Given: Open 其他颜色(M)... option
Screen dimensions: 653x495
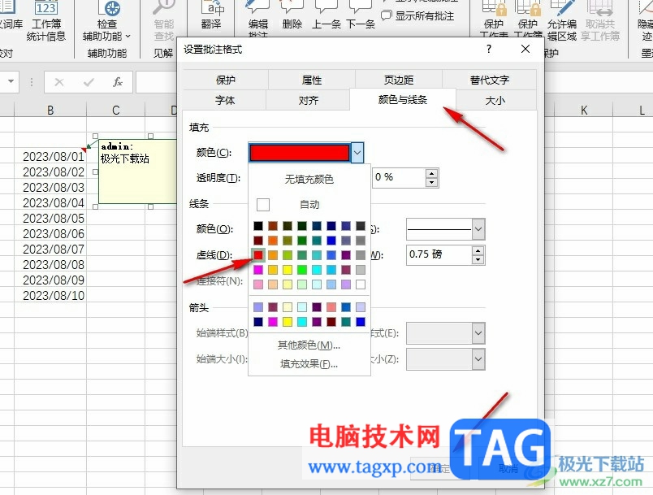Looking at the screenshot, I should 309,345.
